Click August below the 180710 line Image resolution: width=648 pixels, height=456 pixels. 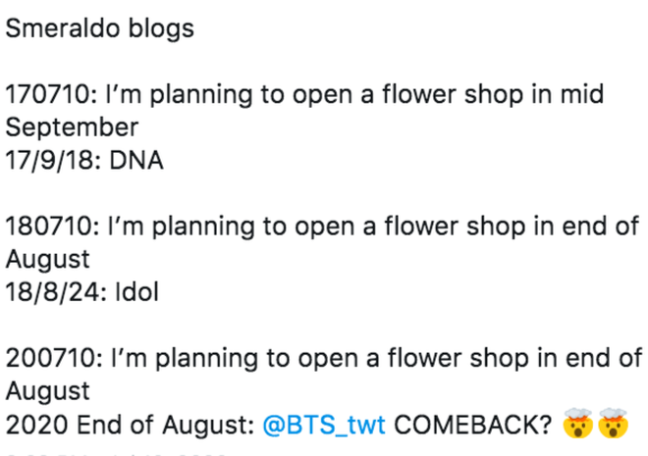(47, 260)
